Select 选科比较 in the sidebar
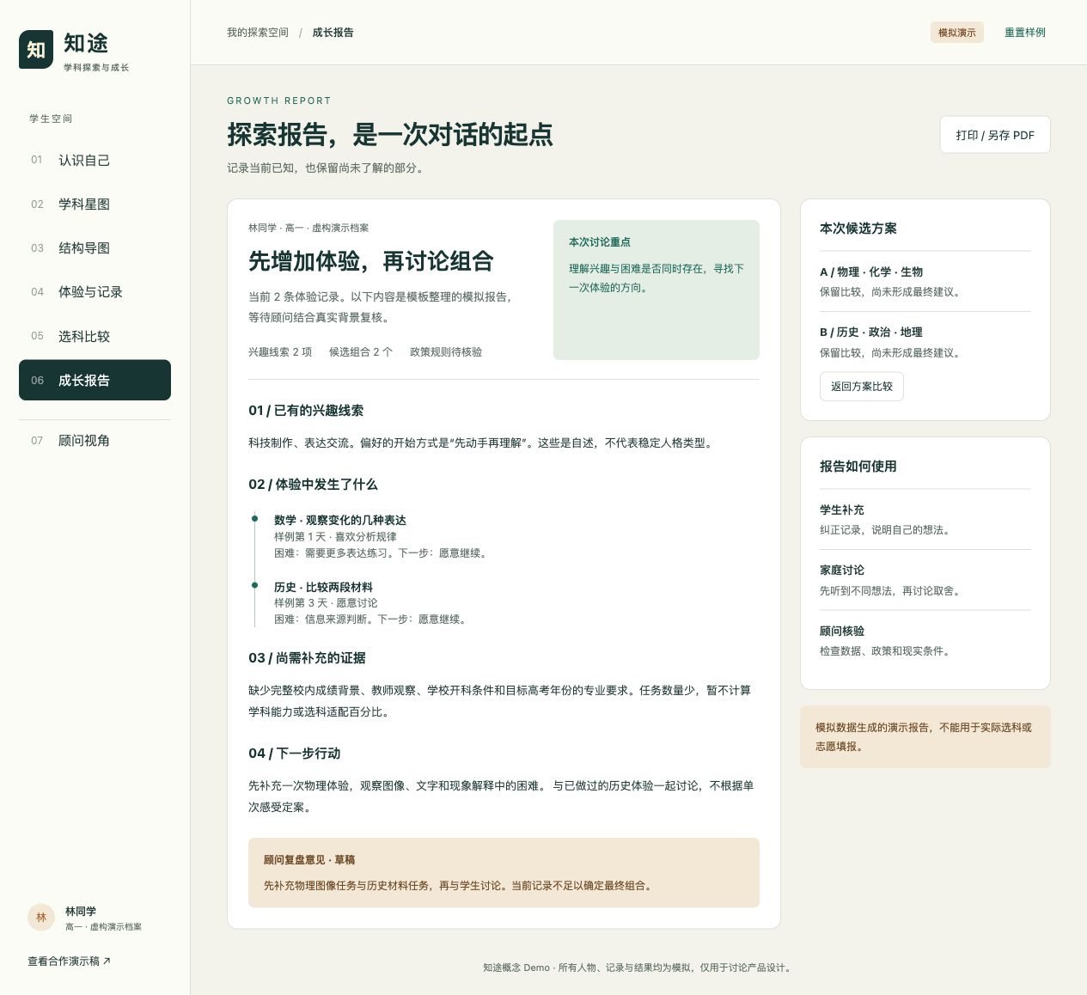This screenshot has width=1087, height=995. [x=95, y=336]
